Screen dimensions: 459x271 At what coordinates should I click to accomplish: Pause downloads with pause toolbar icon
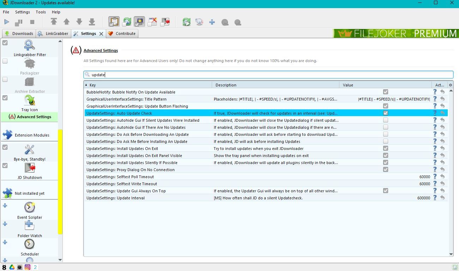click(19, 22)
